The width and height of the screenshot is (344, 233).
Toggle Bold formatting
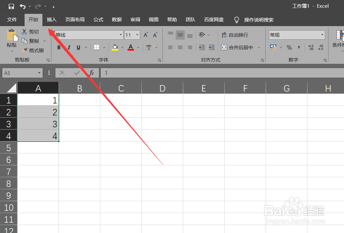coord(59,47)
